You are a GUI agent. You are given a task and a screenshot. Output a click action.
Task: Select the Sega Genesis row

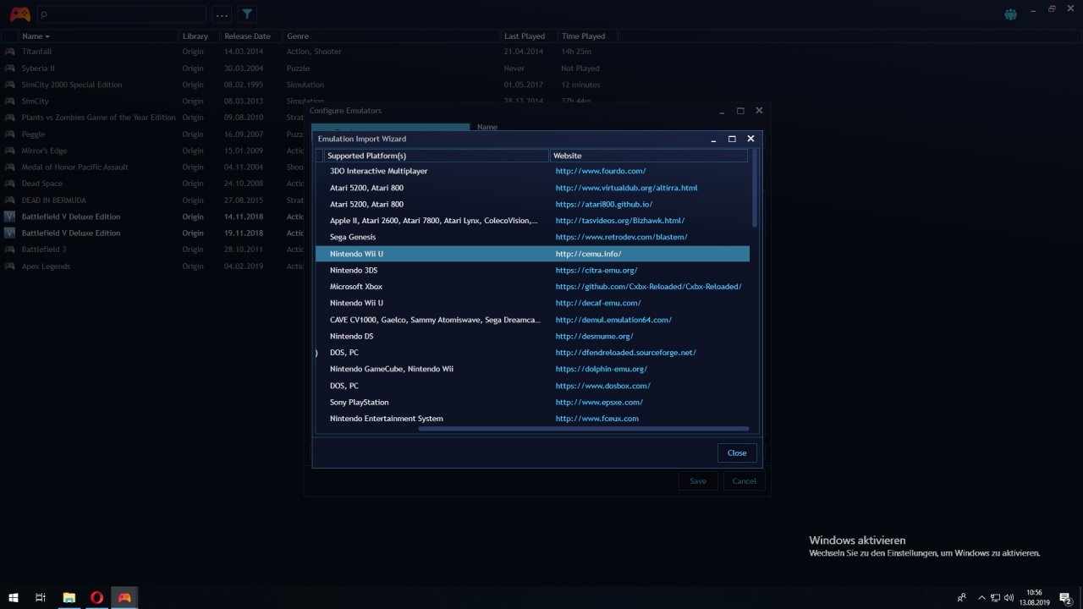click(x=532, y=237)
